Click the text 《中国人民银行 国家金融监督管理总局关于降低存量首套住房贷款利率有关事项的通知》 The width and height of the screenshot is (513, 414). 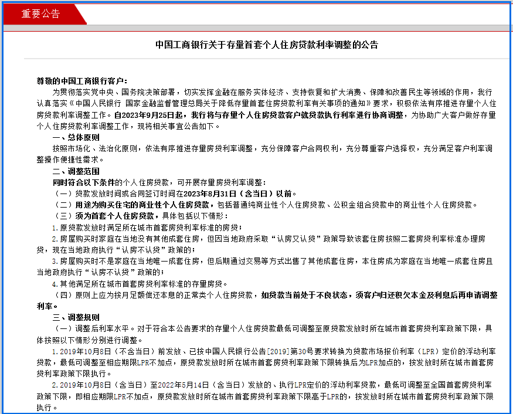pyautogui.click(x=220, y=103)
